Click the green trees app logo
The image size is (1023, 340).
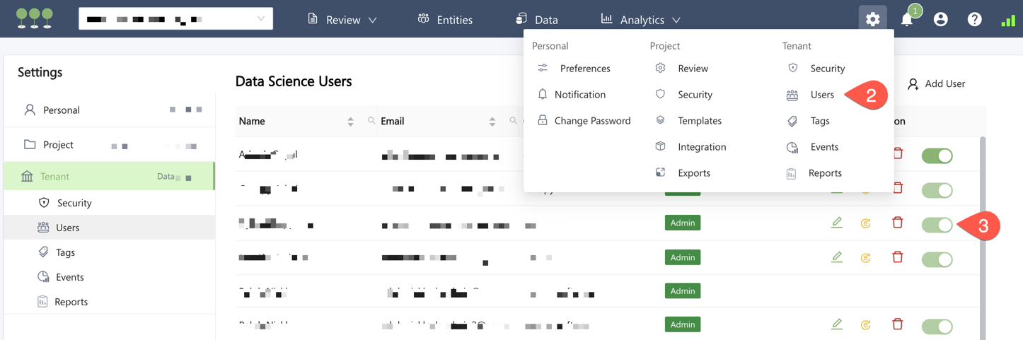pos(35,18)
